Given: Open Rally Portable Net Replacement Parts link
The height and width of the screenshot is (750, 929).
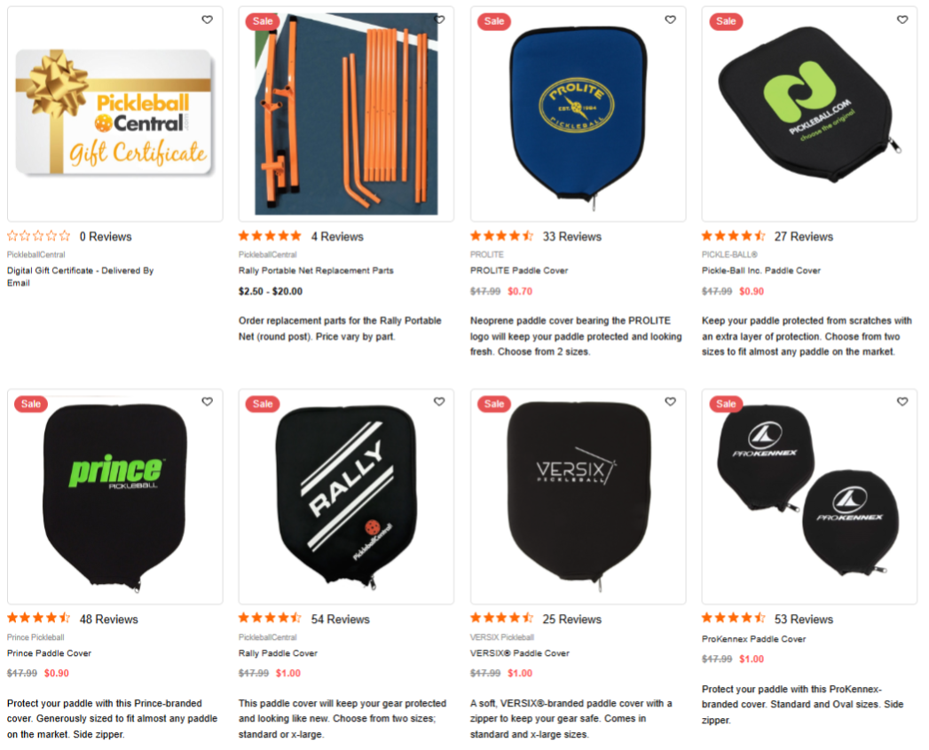Looking at the screenshot, I should click(x=316, y=271).
